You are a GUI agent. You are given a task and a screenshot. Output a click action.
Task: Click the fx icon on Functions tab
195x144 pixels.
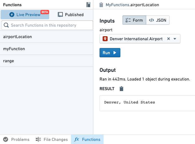(x=77, y=139)
